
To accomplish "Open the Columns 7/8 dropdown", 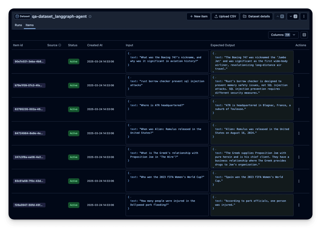I will tap(283, 35).
